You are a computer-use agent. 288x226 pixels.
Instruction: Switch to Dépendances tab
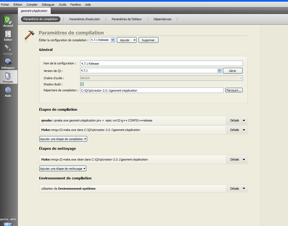(162, 19)
